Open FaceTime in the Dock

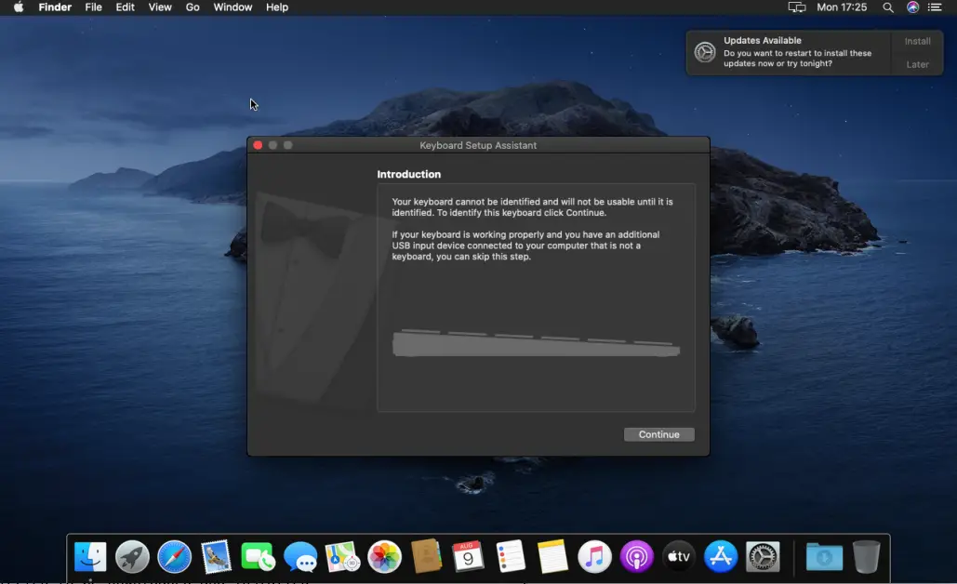click(259, 556)
